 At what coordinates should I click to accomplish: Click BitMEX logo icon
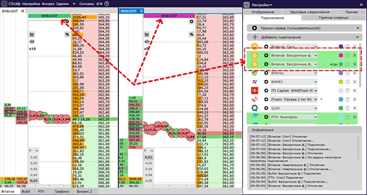[x=254, y=82]
